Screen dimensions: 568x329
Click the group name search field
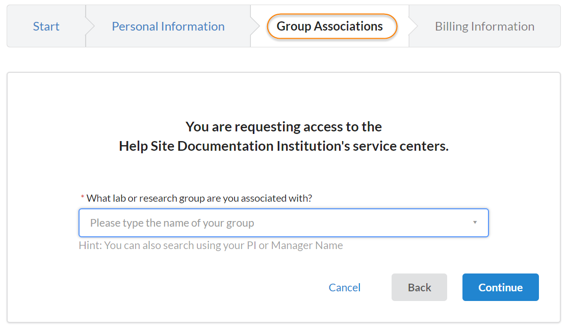pyautogui.click(x=275, y=223)
